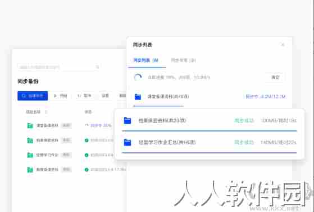Close the 同步列表 dialog with the X

point(283,44)
